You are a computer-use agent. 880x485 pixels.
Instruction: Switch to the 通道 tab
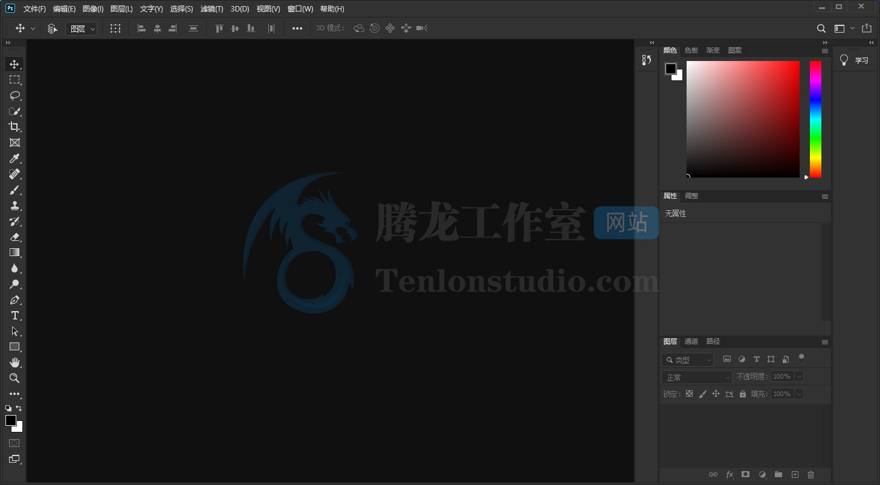[691, 342]
